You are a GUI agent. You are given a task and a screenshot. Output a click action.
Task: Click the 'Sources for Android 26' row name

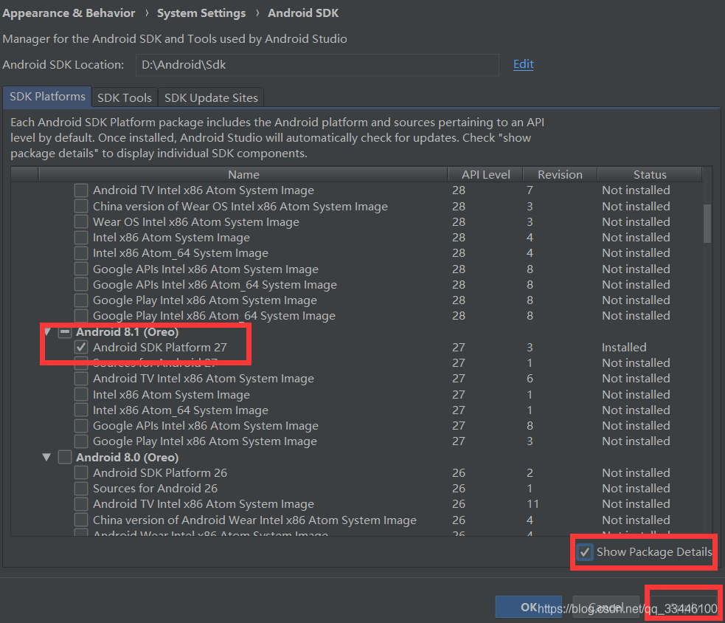point(155,489)
